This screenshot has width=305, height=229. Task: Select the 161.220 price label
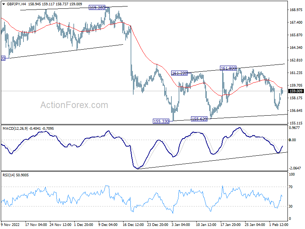(x=179, y=73)
